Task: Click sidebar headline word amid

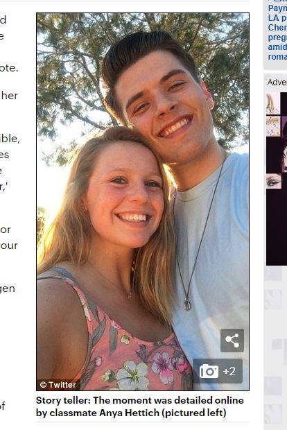Action: click(x=277, y=47)
